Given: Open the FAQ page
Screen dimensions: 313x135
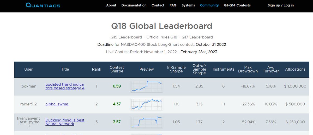Looking at the screenshot, I should [x=173, y=5].
